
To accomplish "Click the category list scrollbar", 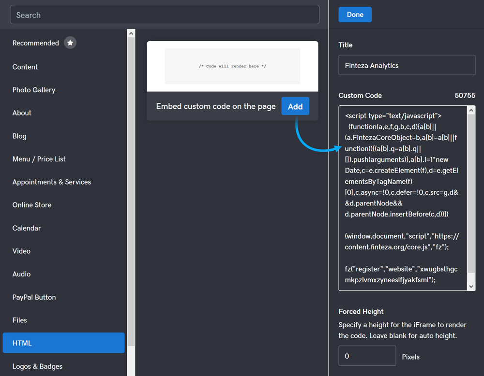I will coord(131,193).
